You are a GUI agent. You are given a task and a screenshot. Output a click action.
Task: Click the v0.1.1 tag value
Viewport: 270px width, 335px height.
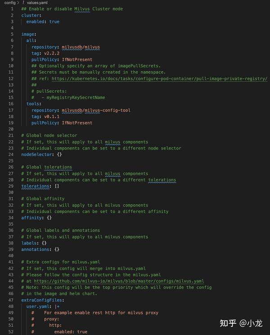[x=52, y=116]
